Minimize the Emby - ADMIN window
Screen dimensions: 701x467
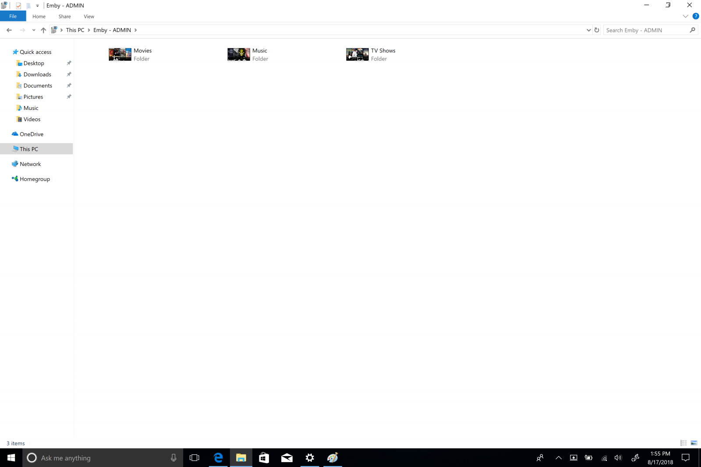click(x=647, y=5)
